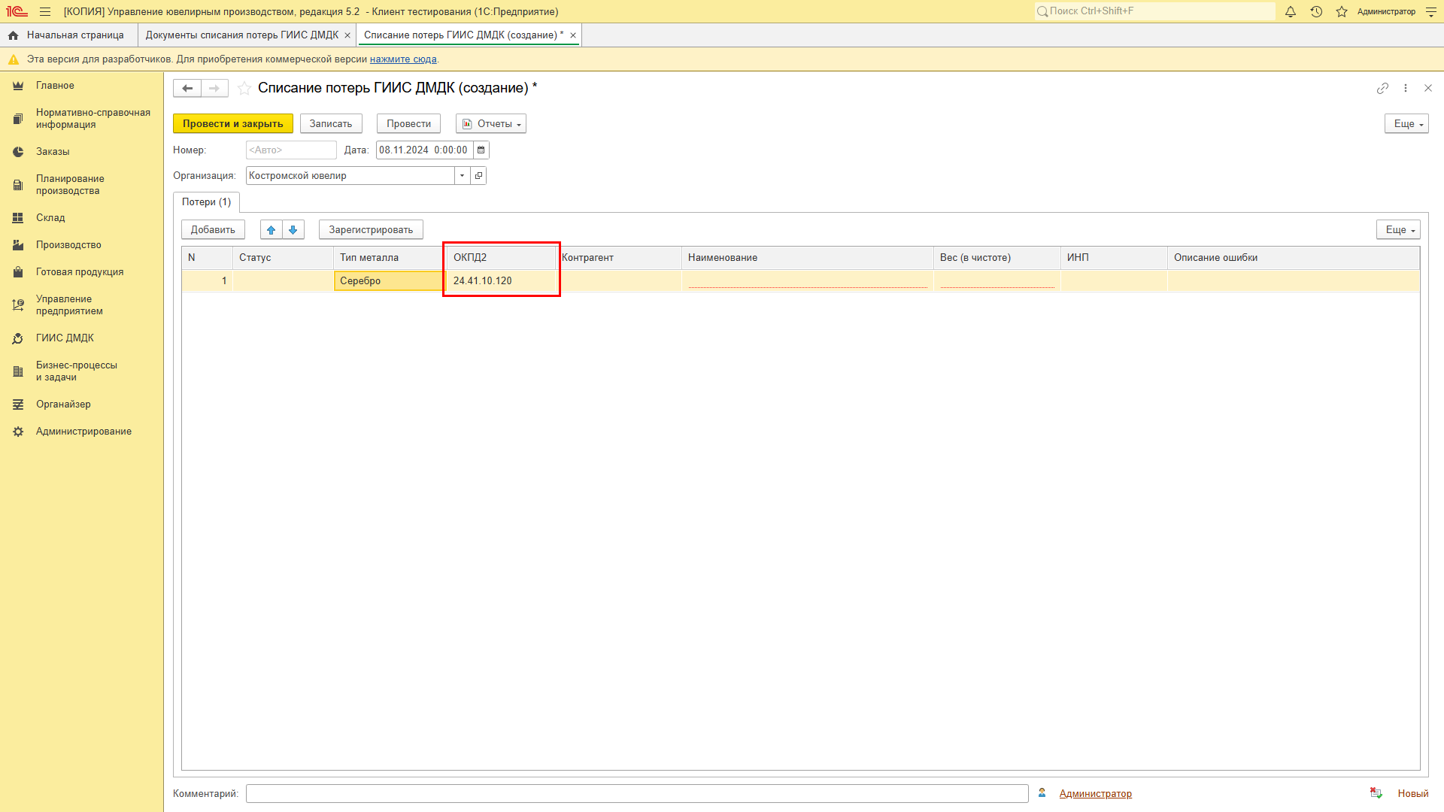The height and width of the screenshot is (812, 1444).
Task: Focus the global search field
Action: (x=1155, y=11)
